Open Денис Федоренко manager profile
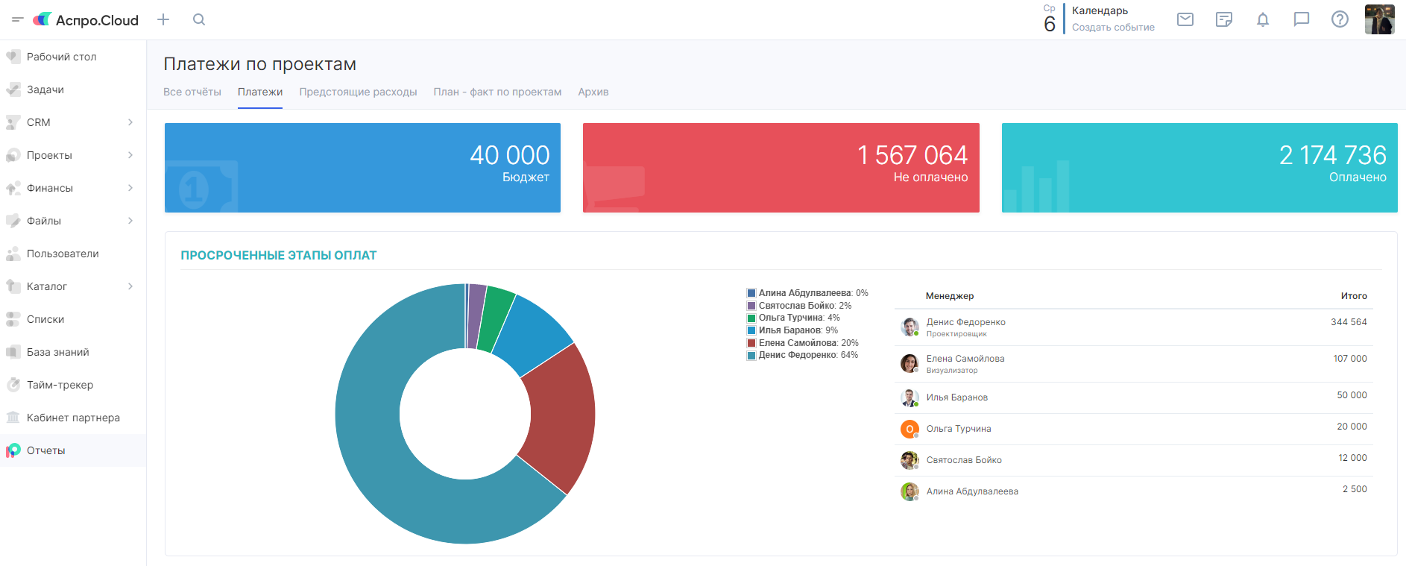The image size is (1406, 566). point(966,322)
